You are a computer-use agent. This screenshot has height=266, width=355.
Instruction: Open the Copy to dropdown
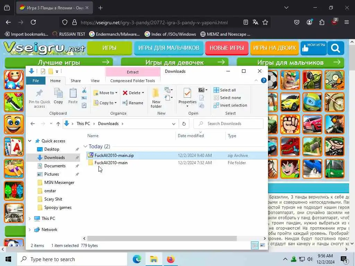(105, 103)
